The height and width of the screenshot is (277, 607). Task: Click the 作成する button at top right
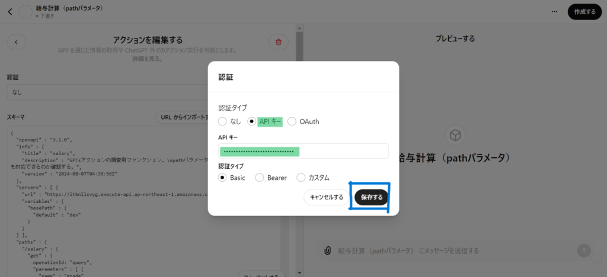tap(584, 11)
